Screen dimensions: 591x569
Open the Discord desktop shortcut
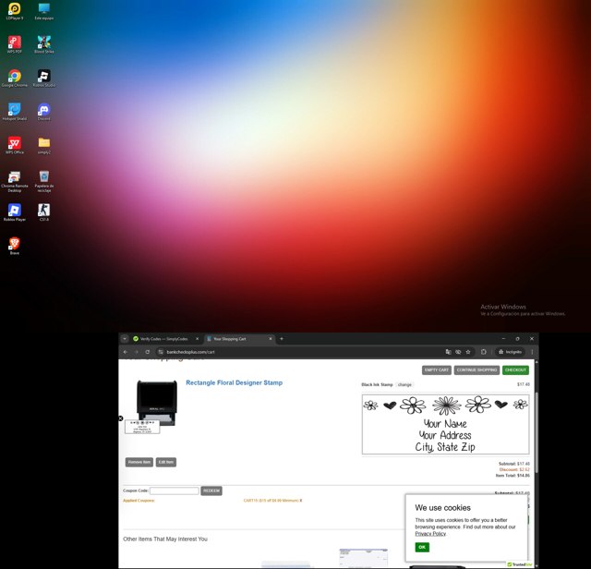(43, 112)
